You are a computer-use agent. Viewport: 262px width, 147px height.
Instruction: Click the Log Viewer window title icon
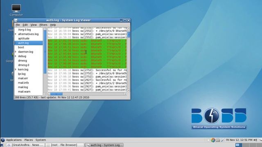click(16, 20)
